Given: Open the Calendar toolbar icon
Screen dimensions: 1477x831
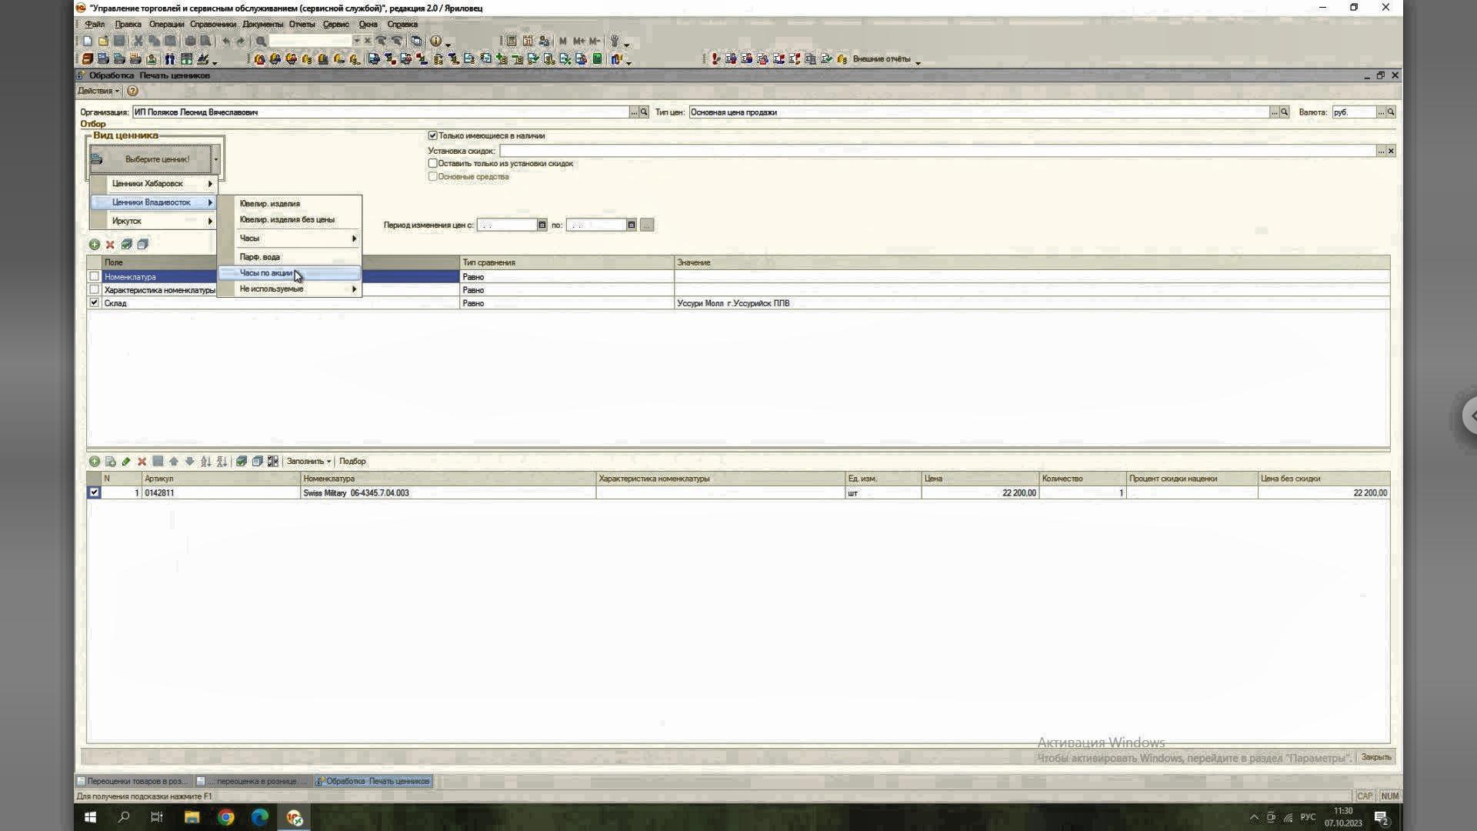Looking at the screenshot, I should (528, 41).
